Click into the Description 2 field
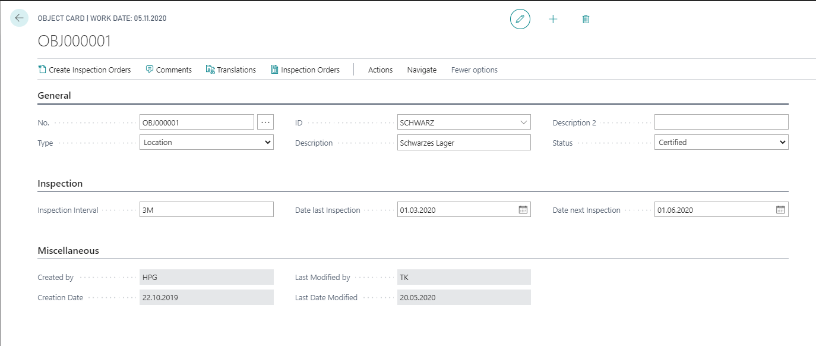The height and width of the screenshot is (346, 816). (x=722, y=122)
